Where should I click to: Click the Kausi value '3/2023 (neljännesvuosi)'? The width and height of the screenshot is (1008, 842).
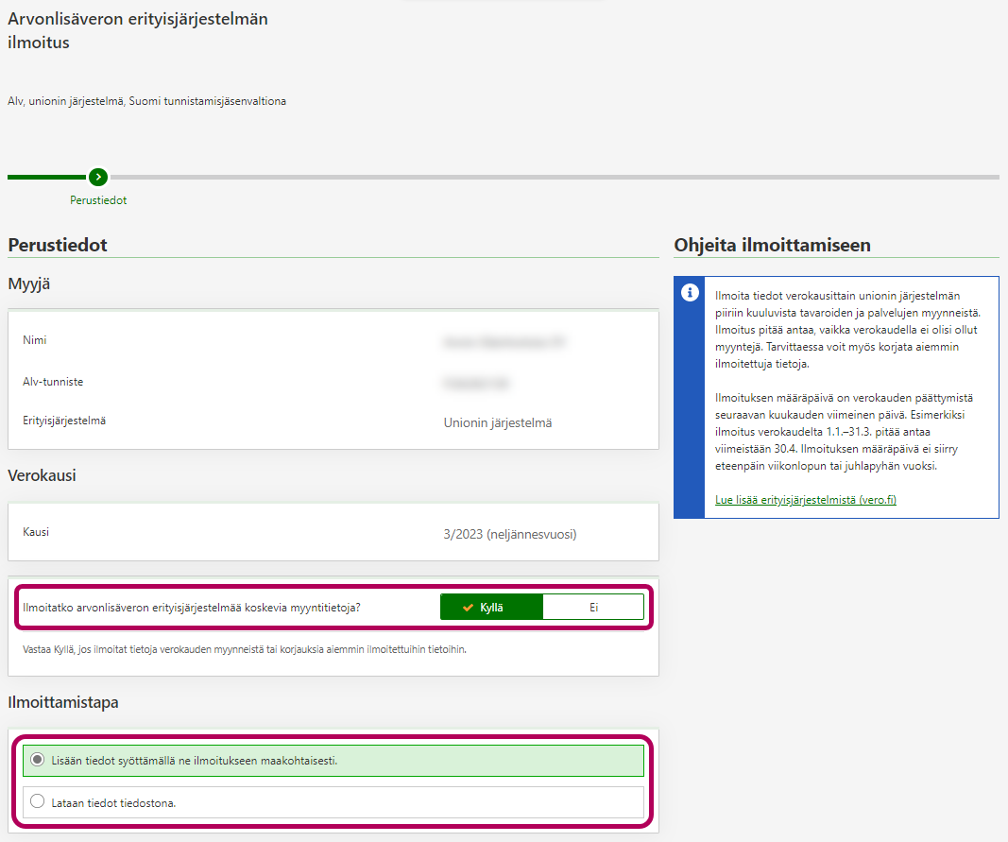coord(509,534)
